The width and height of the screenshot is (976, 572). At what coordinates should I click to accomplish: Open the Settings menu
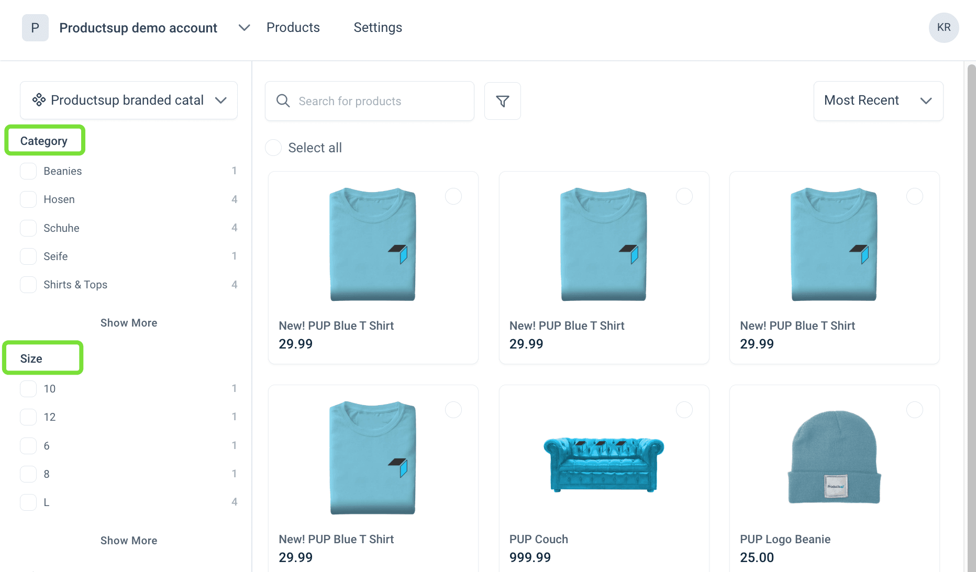(378, 28)
